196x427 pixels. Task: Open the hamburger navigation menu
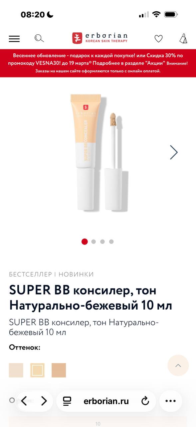(x=14, y=39)
